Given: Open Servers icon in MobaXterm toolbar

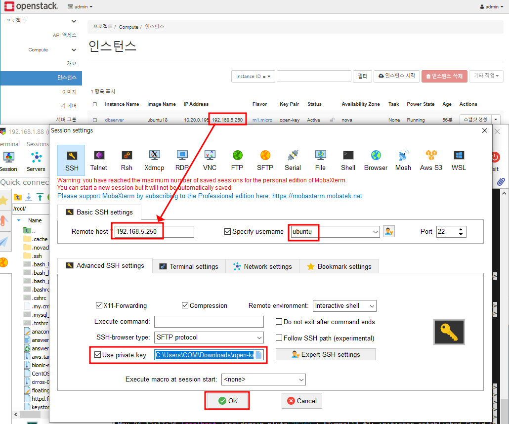Looking at the screenshot, I should 36,162.
